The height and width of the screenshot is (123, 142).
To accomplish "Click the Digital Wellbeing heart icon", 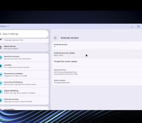I will (1, 92).
